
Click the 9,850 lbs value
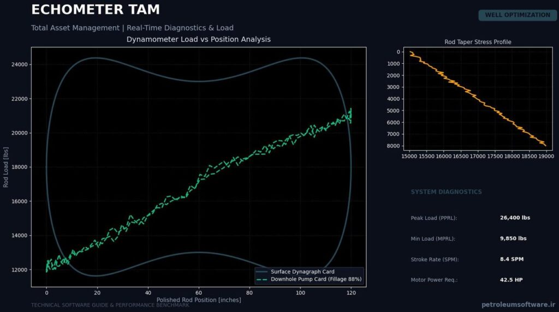coord(513,238)
